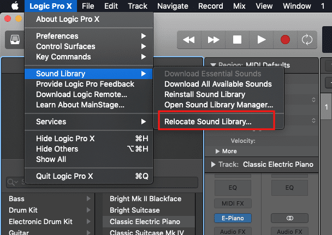Open the Mix menu

239,6
